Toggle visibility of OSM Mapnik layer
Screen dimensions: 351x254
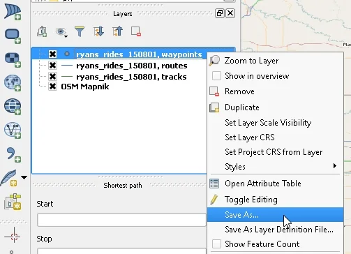(x=53, y=87)
